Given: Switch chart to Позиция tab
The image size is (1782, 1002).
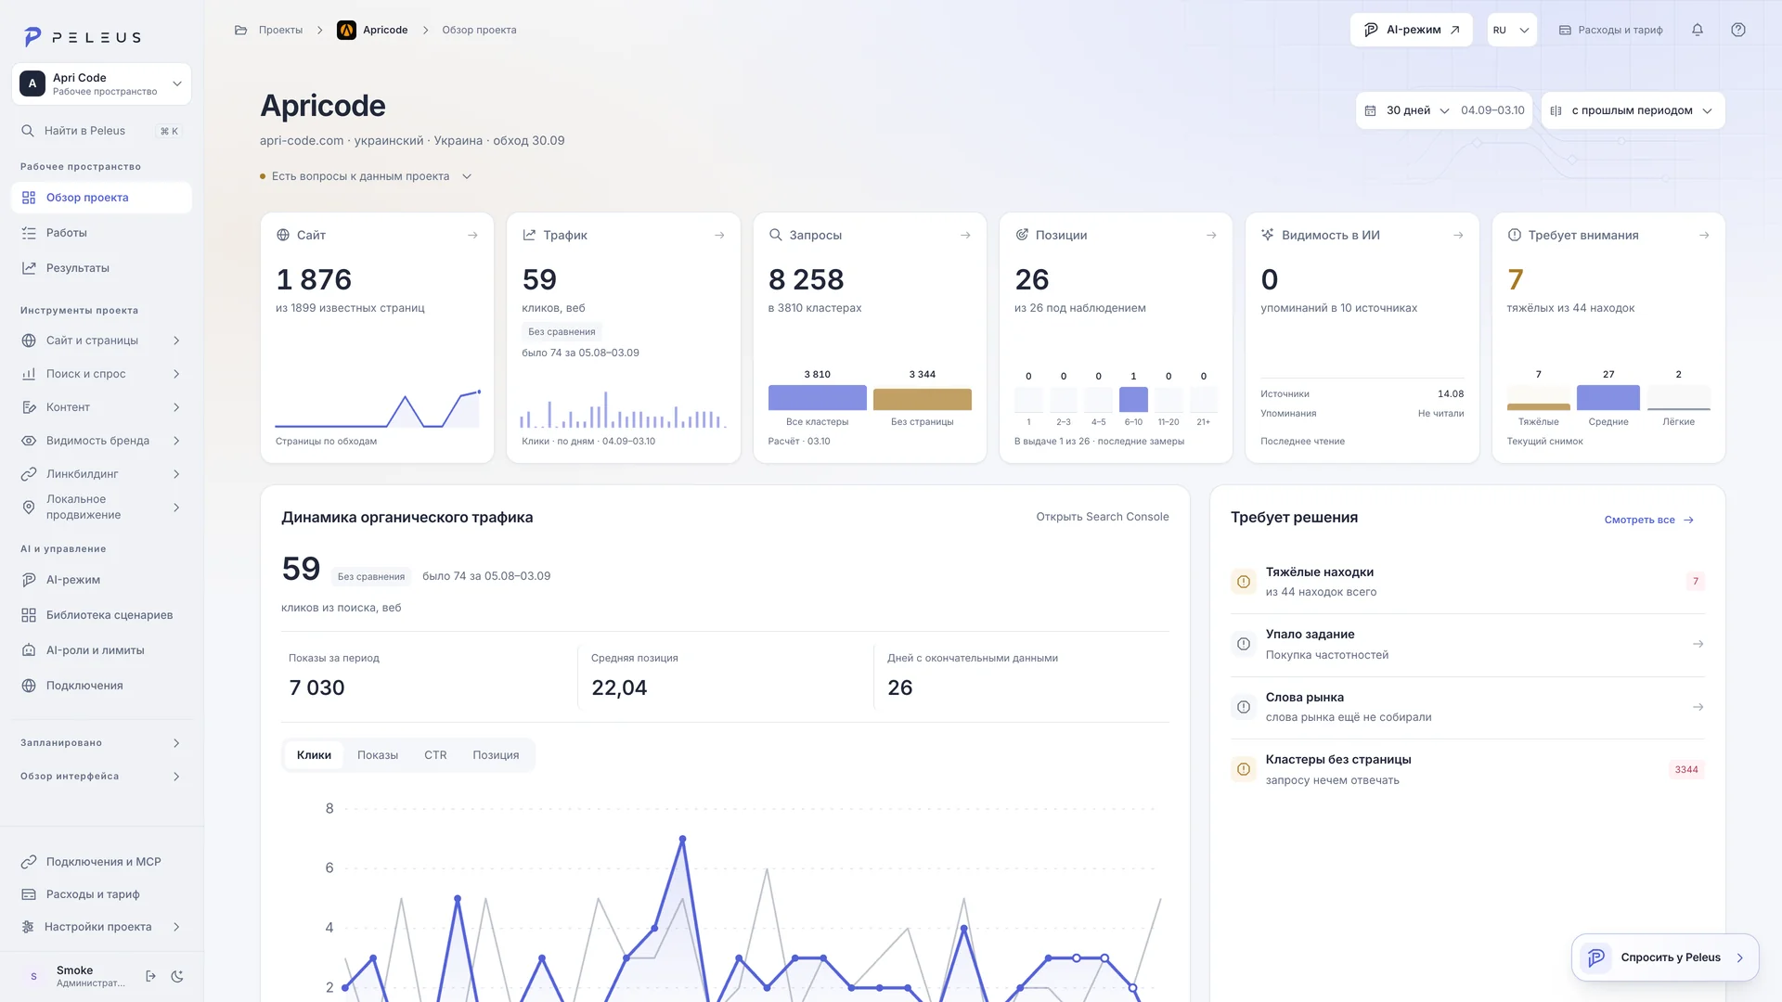Looking at the screenshot, I should 496,755.
